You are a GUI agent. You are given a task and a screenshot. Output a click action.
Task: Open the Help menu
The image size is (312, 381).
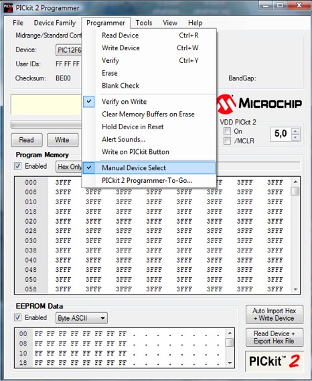click(195, 23)
